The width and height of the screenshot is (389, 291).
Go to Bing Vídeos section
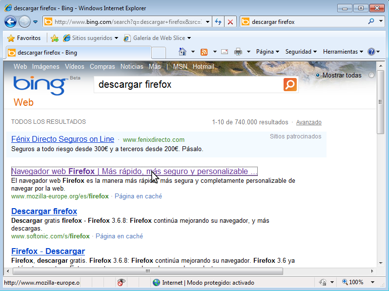pos(74,66)
